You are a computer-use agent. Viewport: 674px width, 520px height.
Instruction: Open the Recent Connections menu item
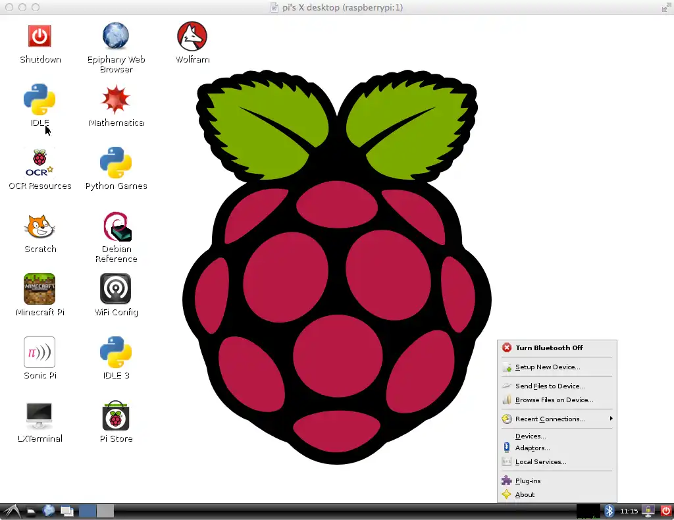click(x=557, y=419)
